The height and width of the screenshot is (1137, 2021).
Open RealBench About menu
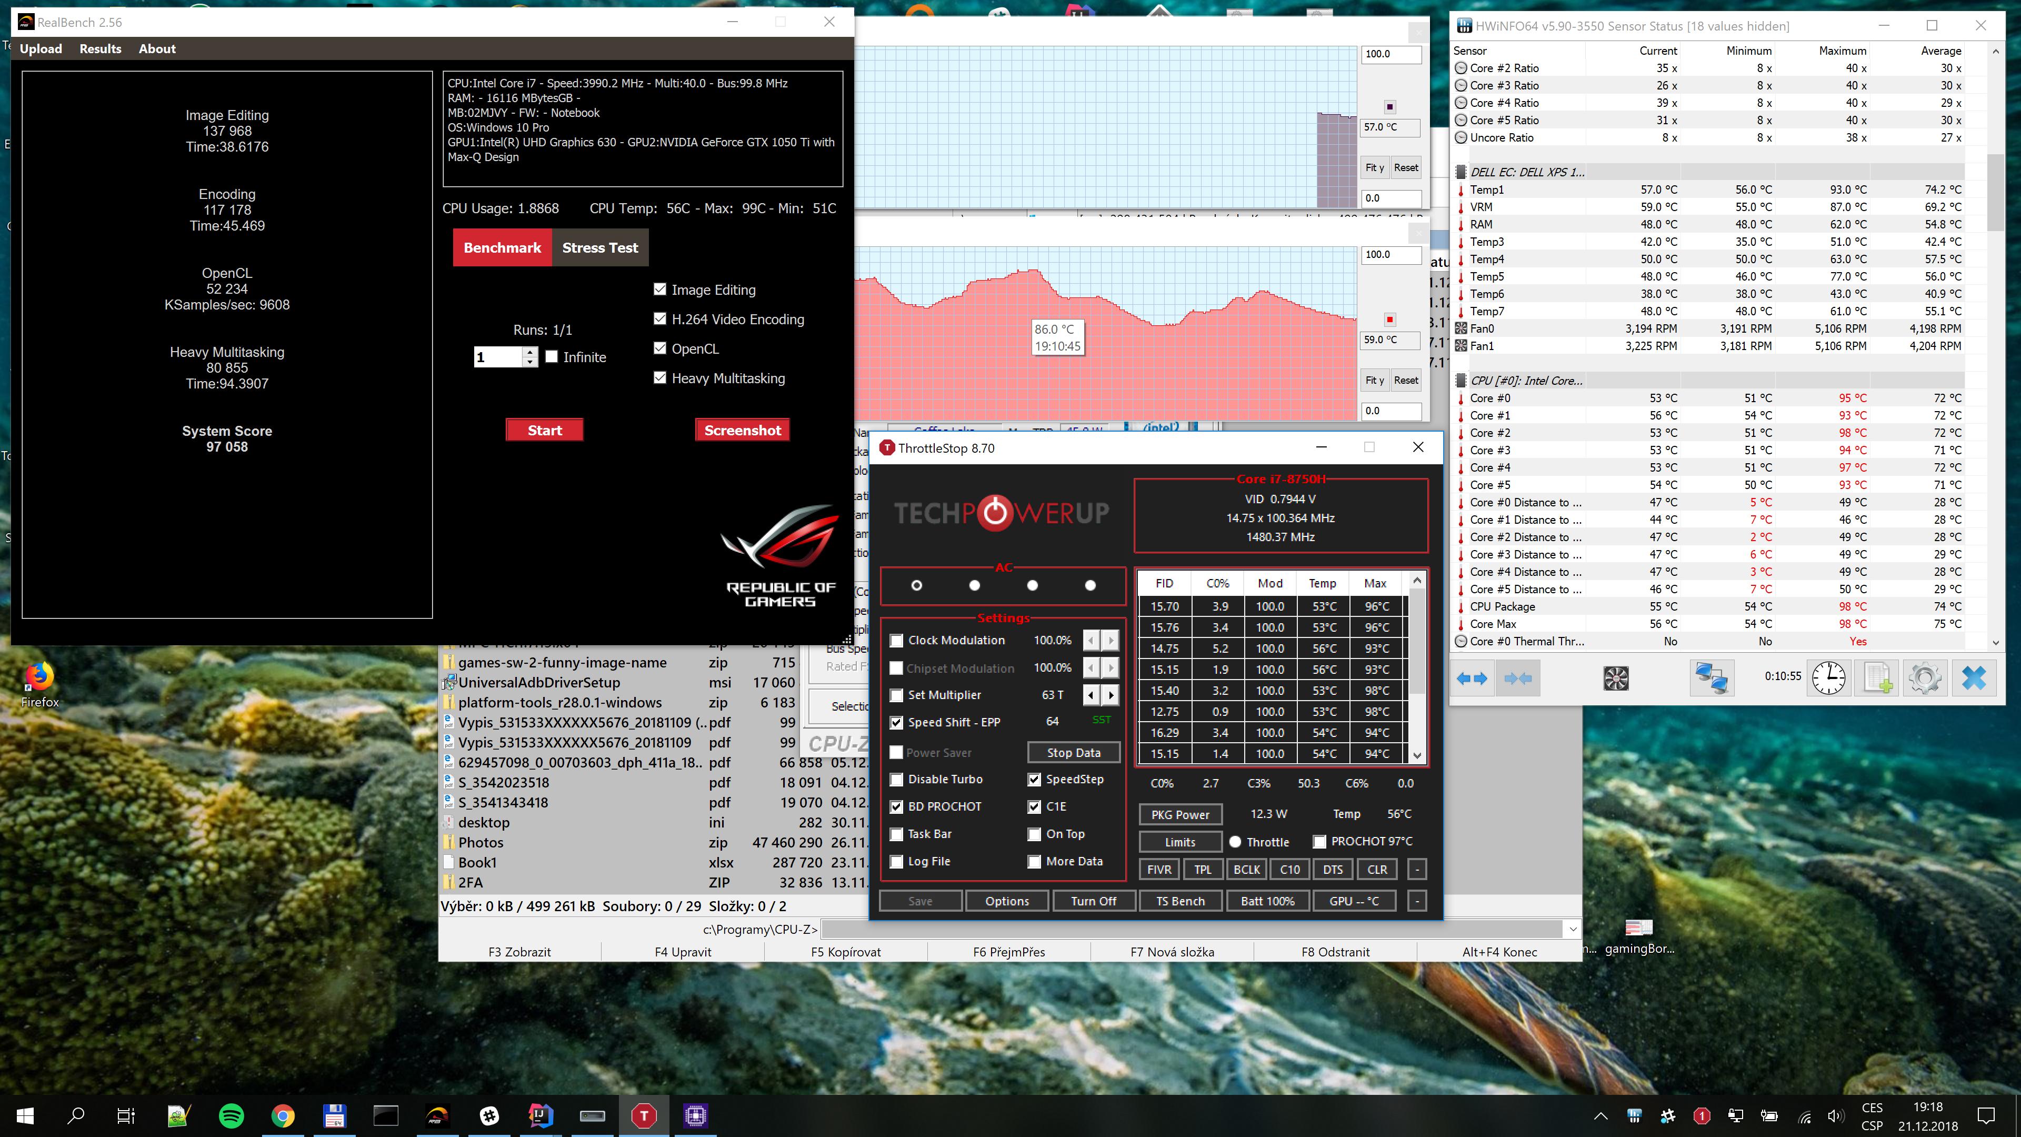[157, 48]
